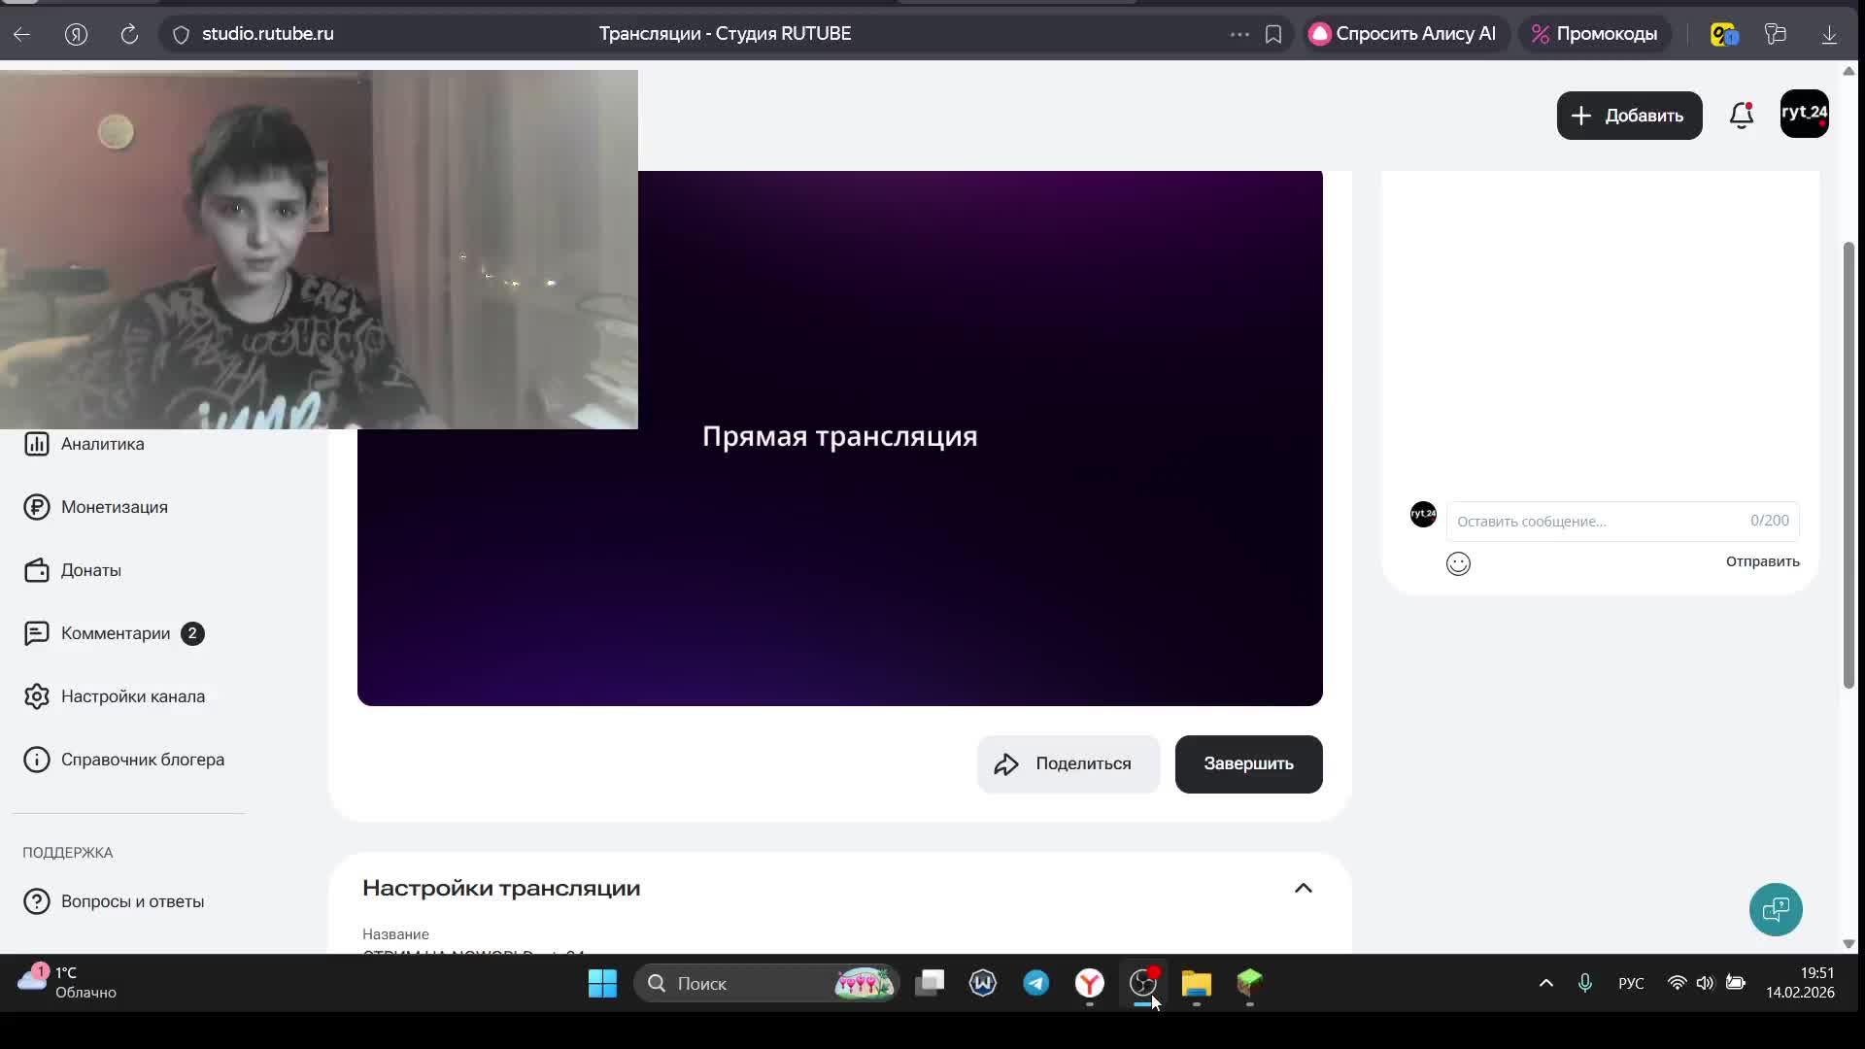Open the Комментарии sidebar item

(115, 633)
